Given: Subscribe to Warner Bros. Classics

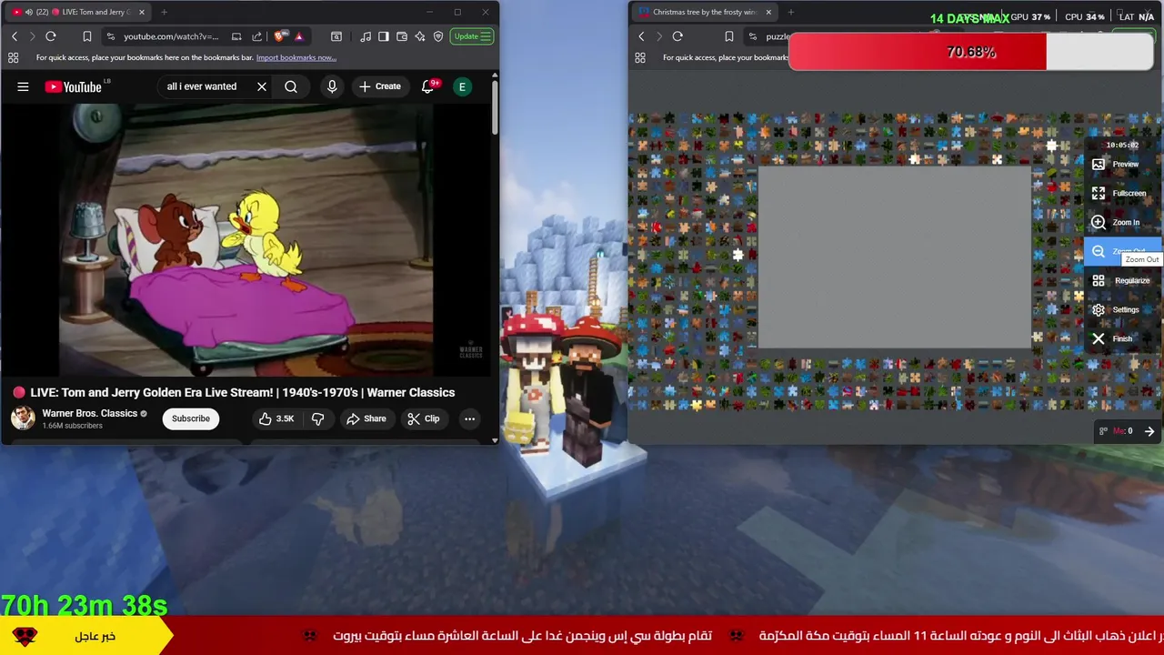Looking at the screenshot, I should point(191,418).
